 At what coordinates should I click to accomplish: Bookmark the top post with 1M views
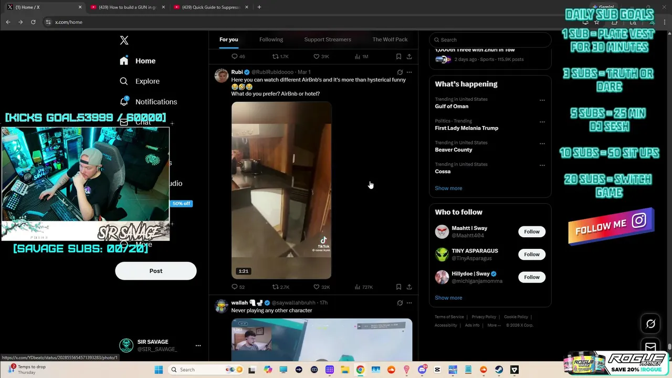coord(398,56)
